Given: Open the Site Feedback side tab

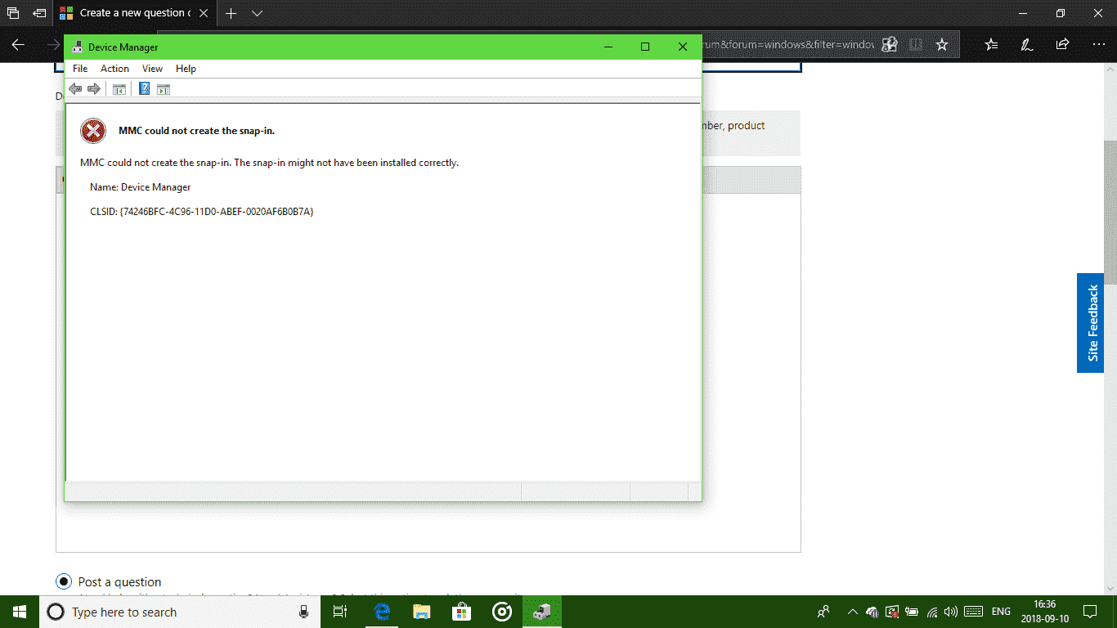Looking at the screenshot, I should click(1091, 323).
